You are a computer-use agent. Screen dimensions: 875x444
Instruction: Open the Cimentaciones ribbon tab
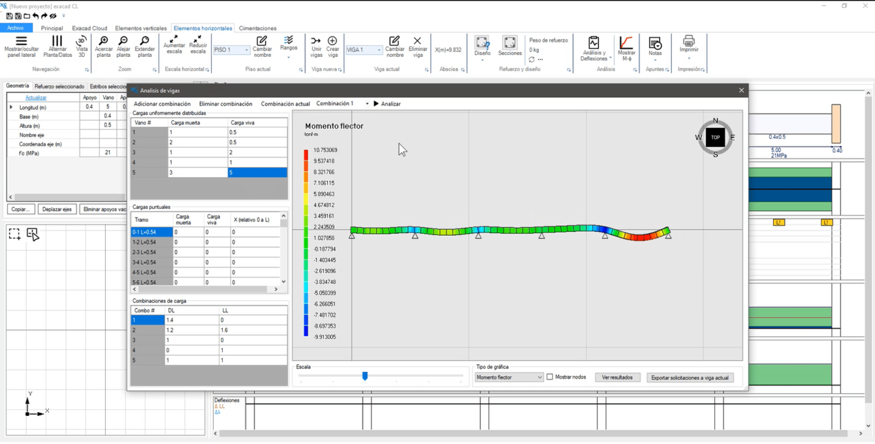pos(257,28)
